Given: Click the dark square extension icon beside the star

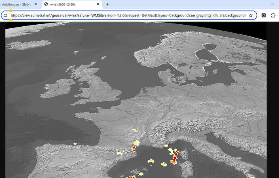Looking at the screenshot, I should pyautogui.click(x=264, y=15).
